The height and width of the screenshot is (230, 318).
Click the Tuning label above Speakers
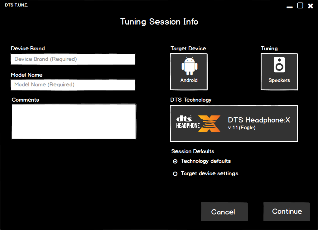pos(269,49)
